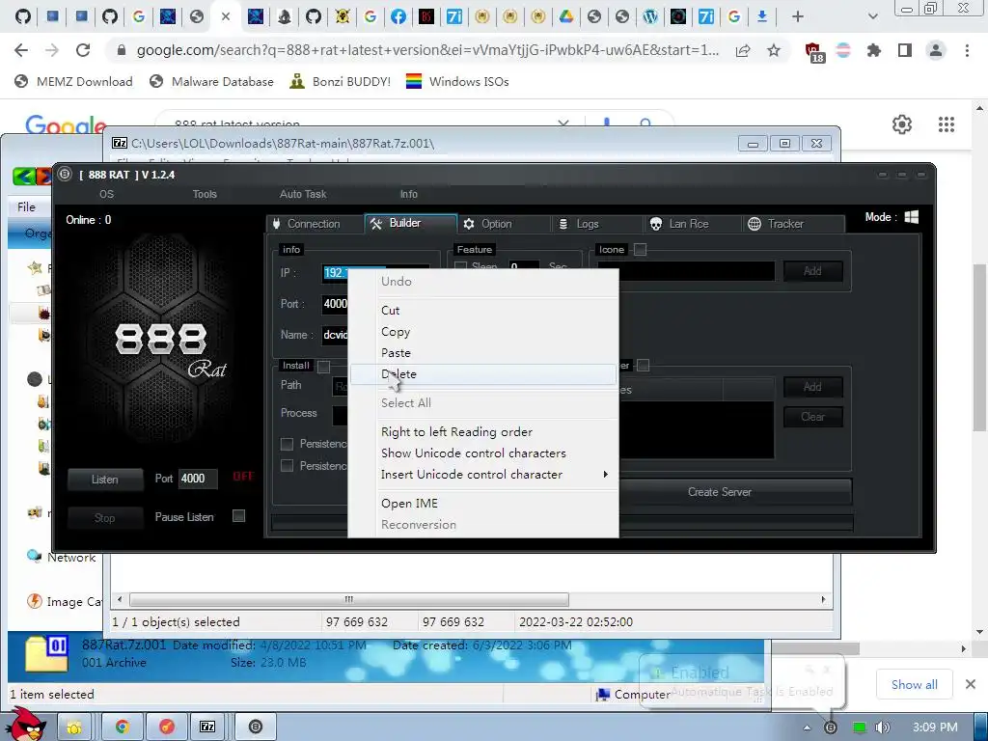Open the WordPress browser tab
Image resolution: width=988 pixels, height=741 pixels.
coord(649,17)
